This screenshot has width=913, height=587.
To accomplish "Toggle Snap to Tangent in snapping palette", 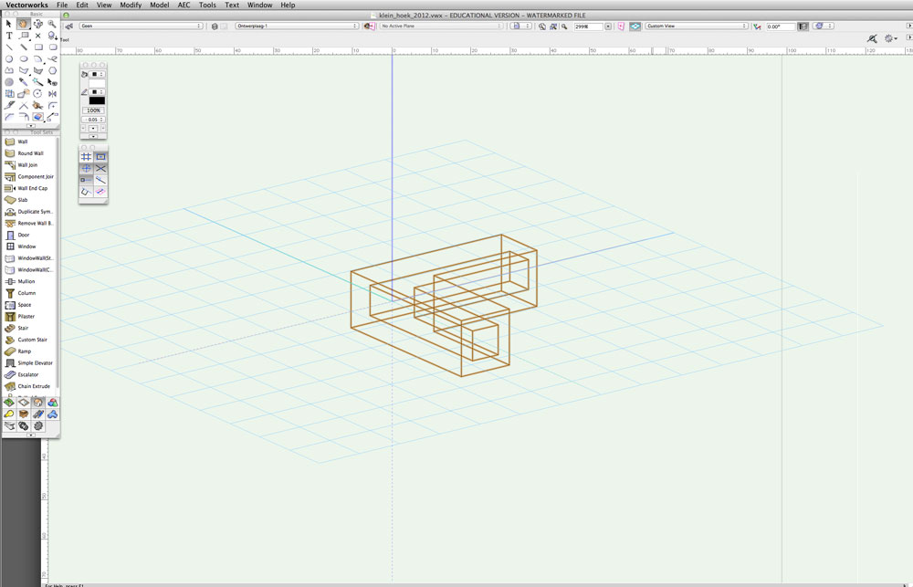I will click(x=86, y=192).
